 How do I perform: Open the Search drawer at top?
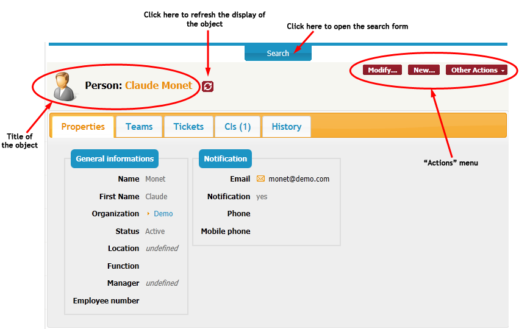[x=278, y=53]
